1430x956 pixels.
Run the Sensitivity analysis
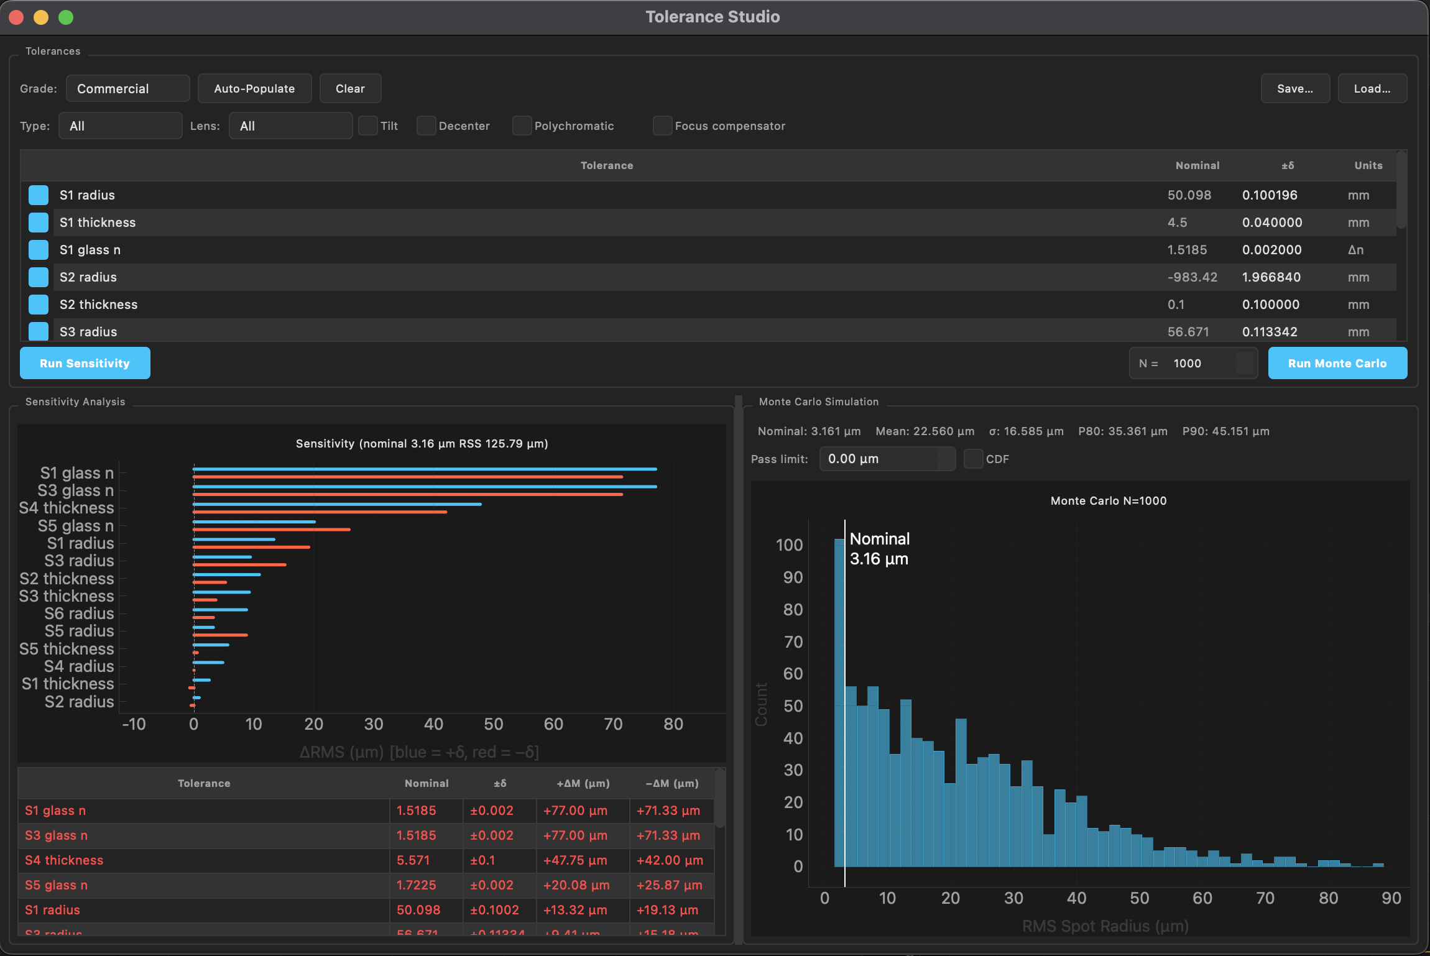(84, 363)
